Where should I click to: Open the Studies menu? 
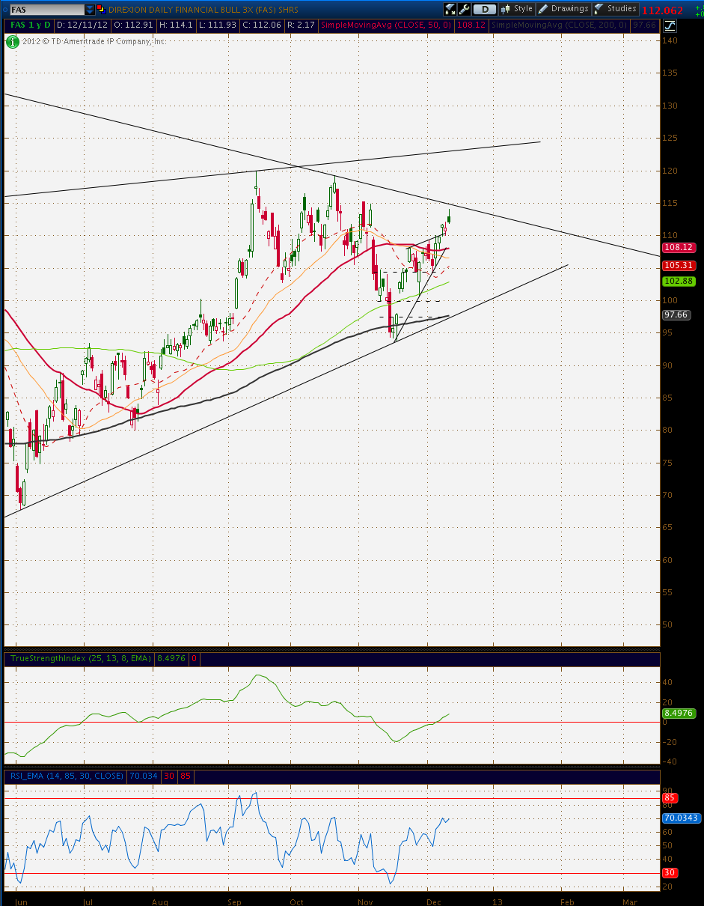tap(615, 9)
